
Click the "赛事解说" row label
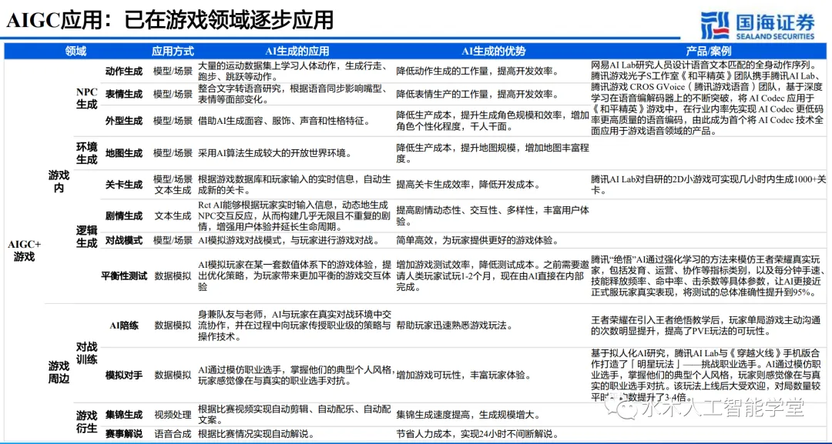[x=124, y=434]
